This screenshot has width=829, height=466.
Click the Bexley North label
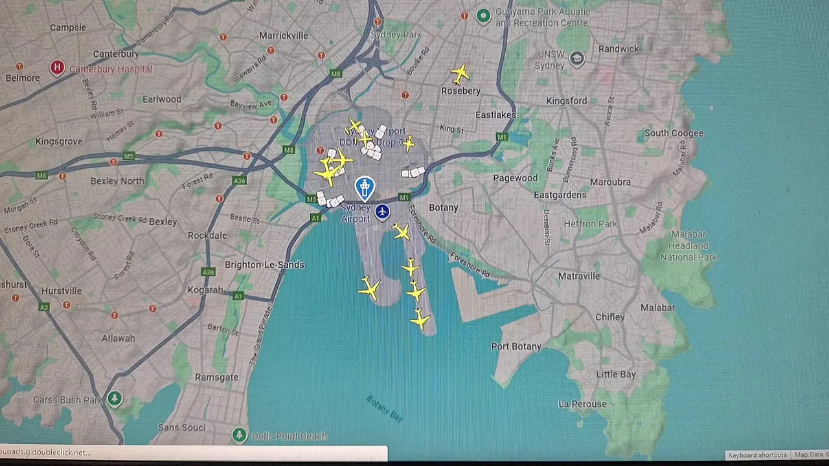pos(117,181)
